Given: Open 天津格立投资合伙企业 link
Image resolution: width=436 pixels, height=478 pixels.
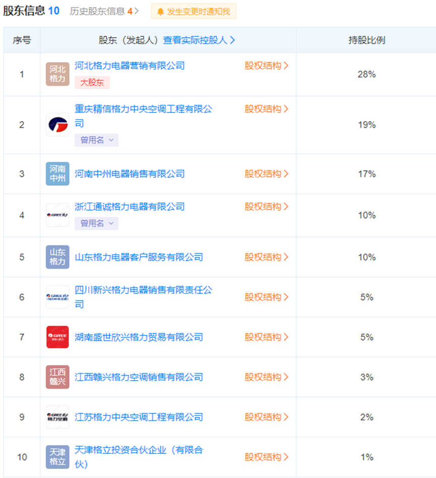Looking at the screenshot, I should [x=139, y=457].
